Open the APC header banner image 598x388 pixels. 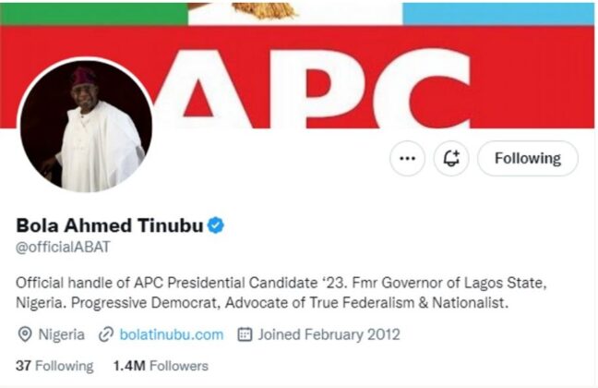(297, 66)
